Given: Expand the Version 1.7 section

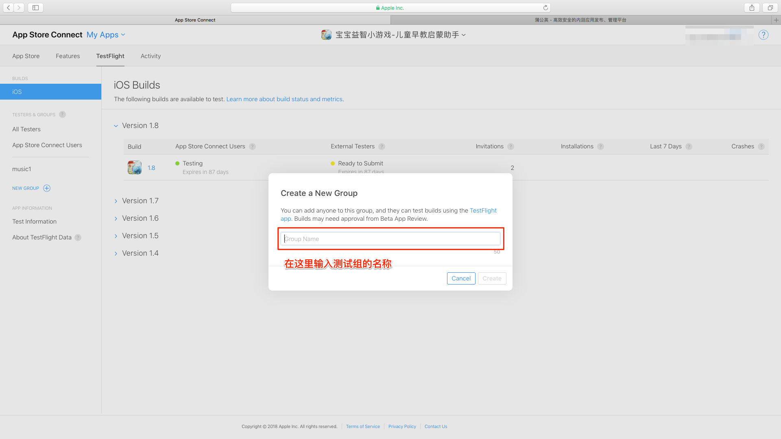Looking at the screenshot, I should point(116,201).
